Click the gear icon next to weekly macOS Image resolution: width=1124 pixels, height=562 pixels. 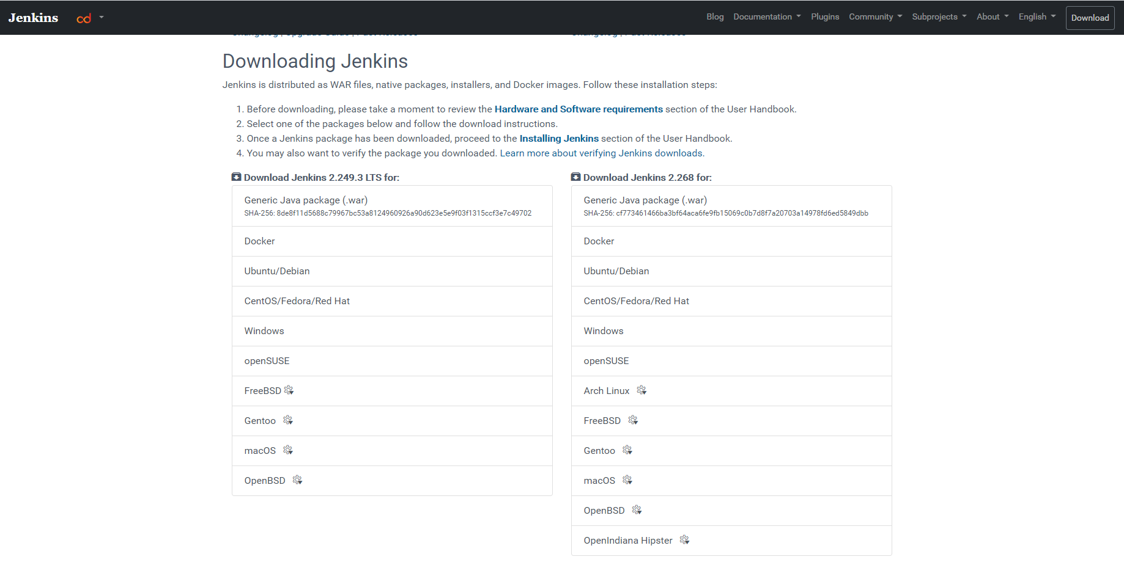[627, 480]
